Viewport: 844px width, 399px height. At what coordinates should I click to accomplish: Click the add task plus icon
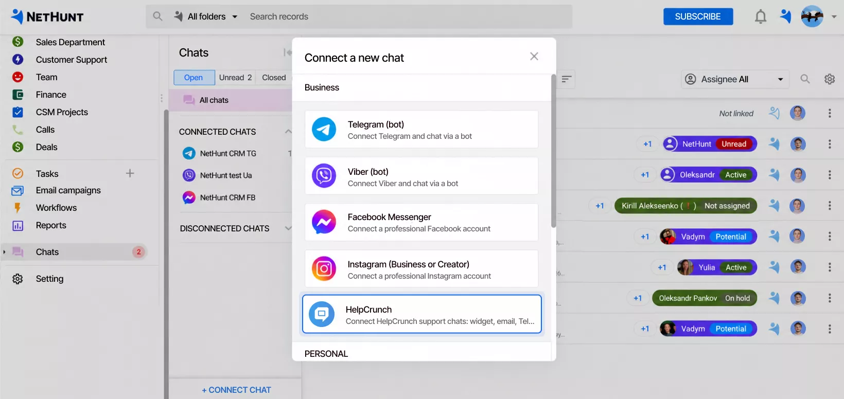[x=130, y=173]
